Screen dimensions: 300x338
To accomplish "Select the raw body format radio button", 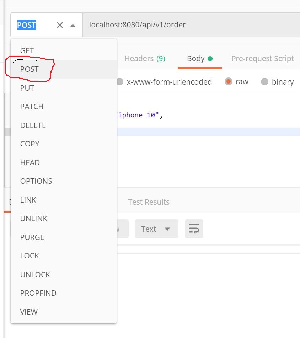I will [228, 81].
